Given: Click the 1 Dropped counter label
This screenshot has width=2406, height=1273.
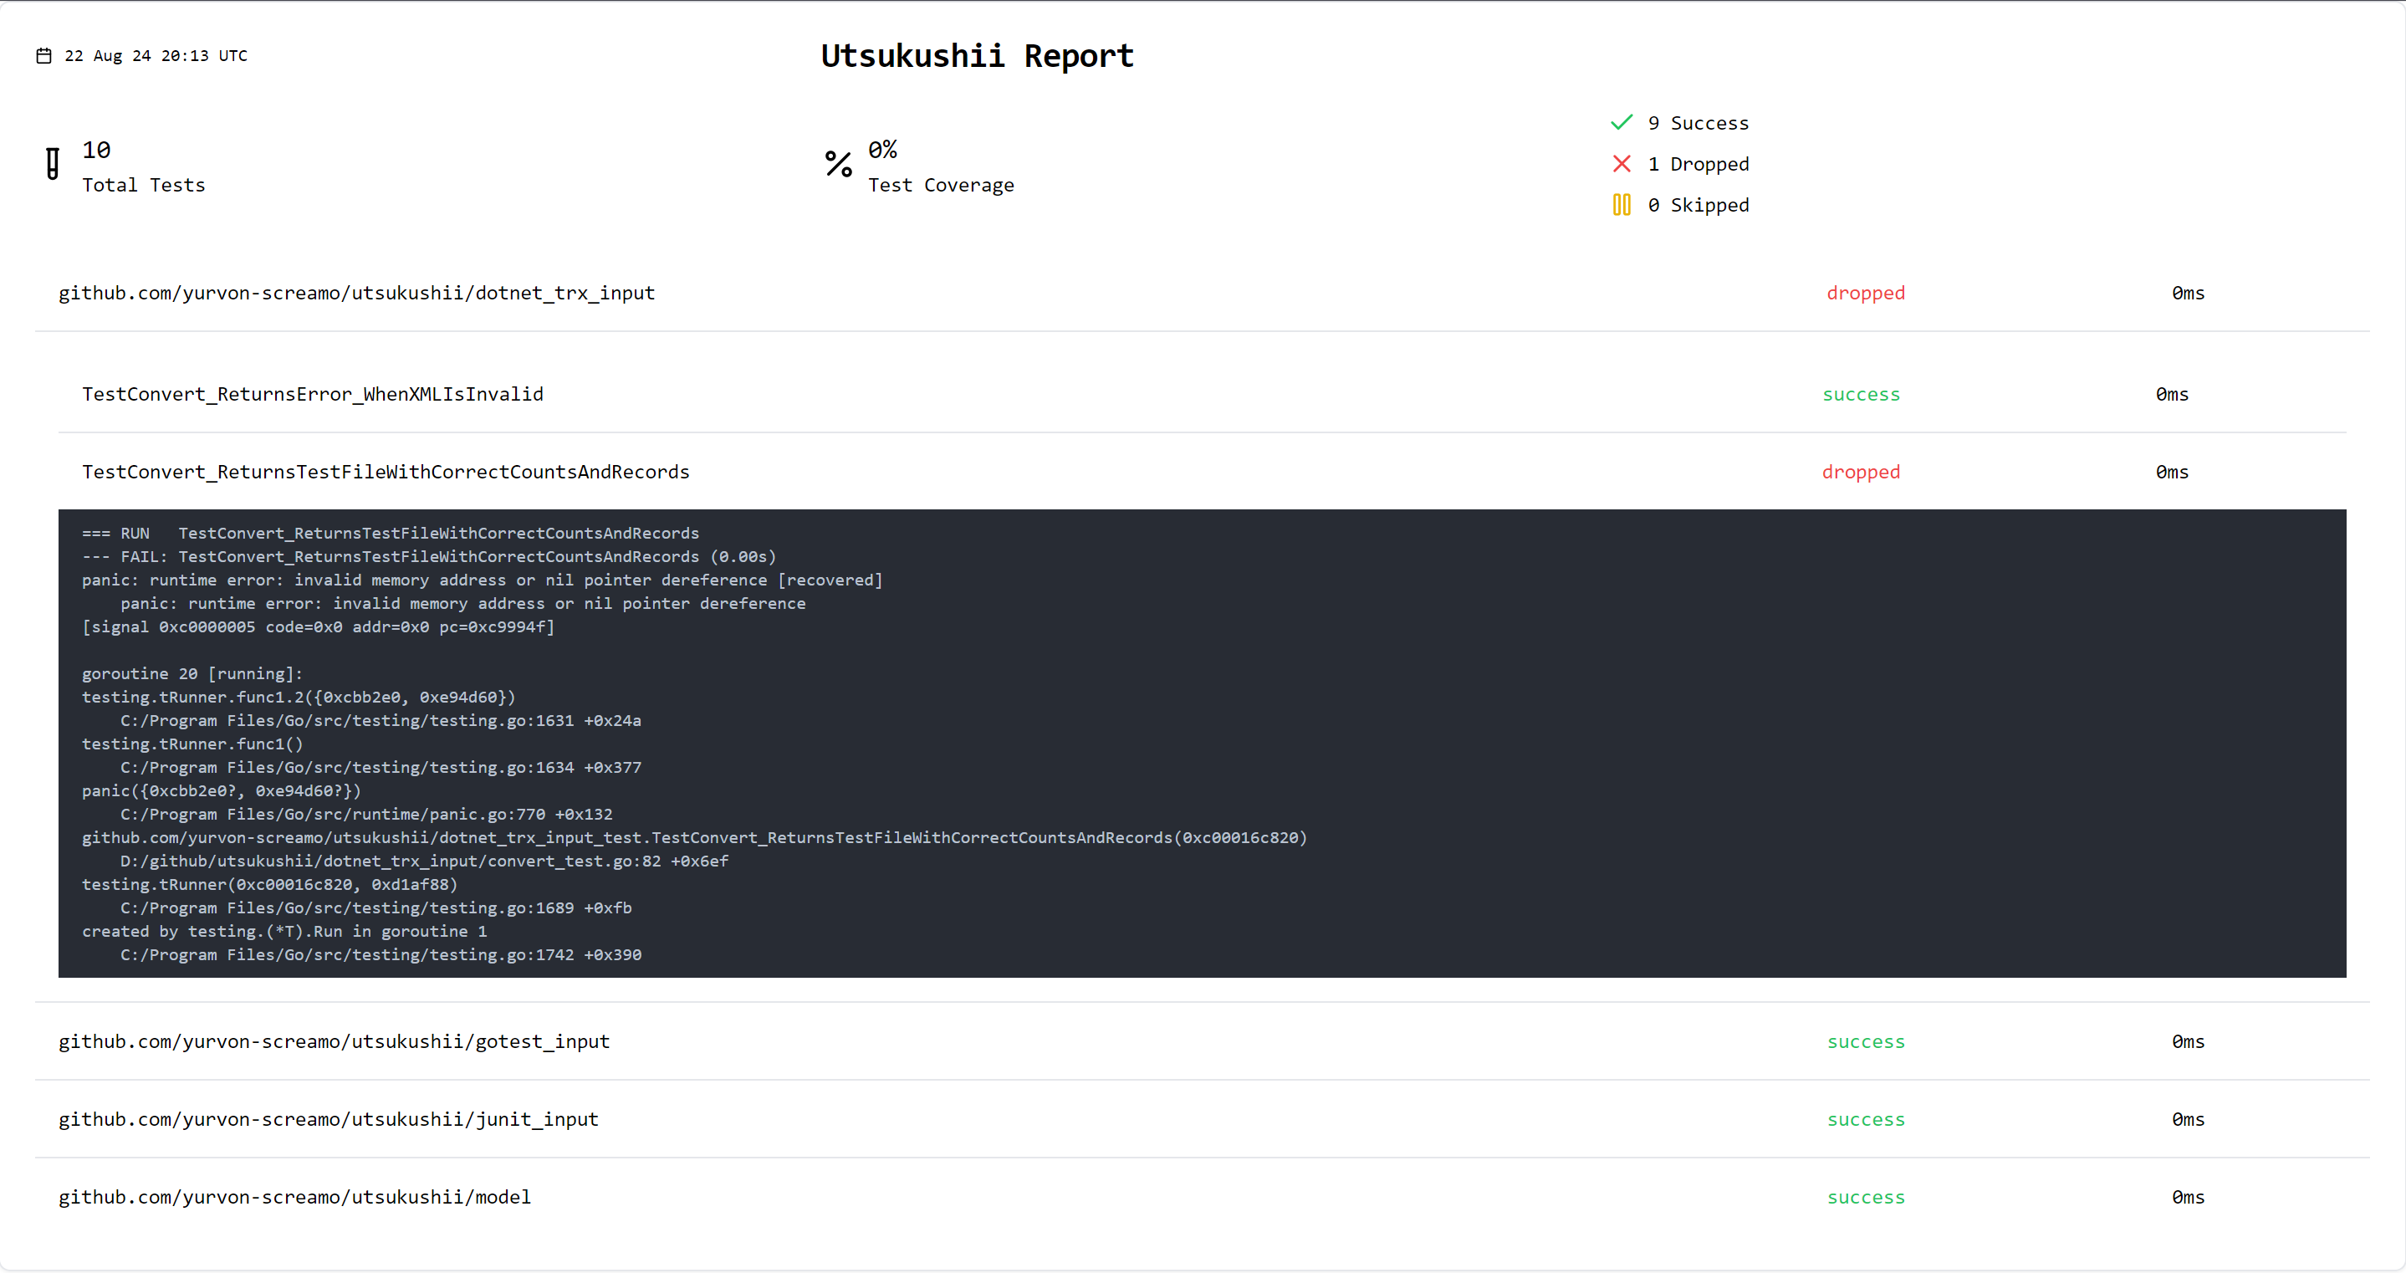Looking at the screenshot, I should (x=1698, y=165).
